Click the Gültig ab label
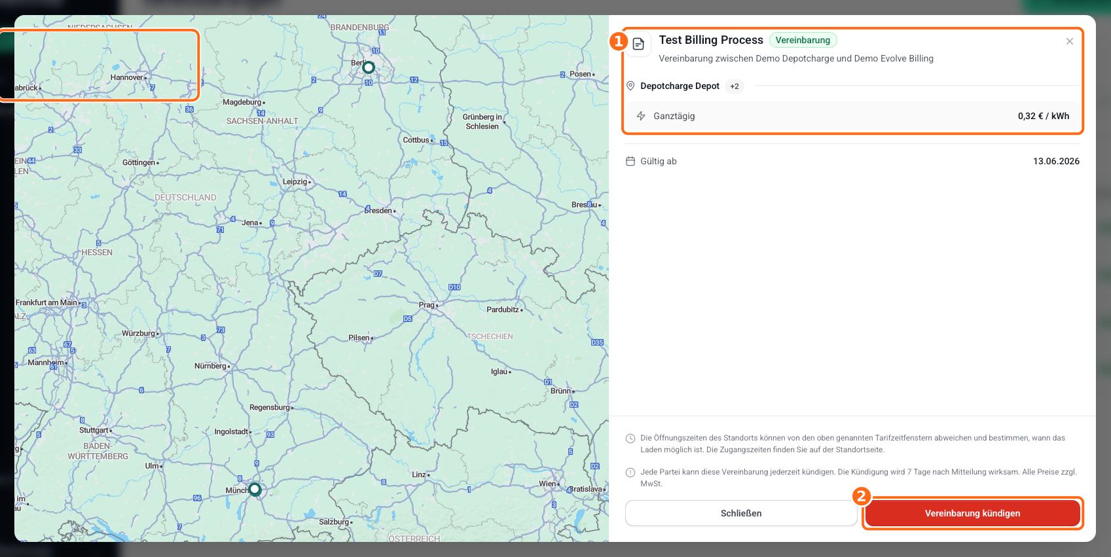 (x=659, y=161)
